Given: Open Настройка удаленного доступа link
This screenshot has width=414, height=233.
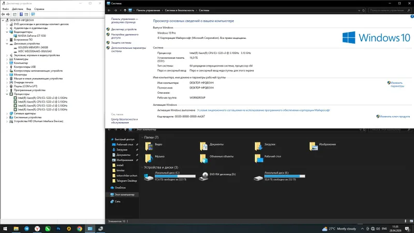Looking at the screenshot, I should click(x=125, y=36).
